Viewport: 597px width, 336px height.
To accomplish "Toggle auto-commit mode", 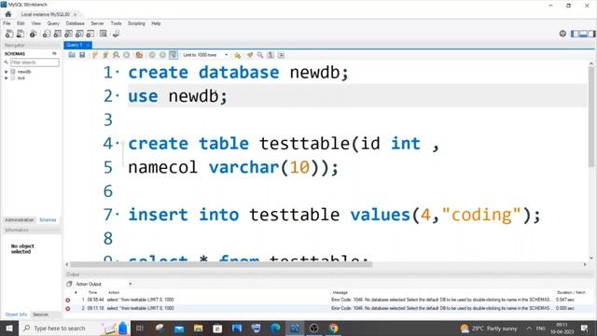I will (174, 55).
